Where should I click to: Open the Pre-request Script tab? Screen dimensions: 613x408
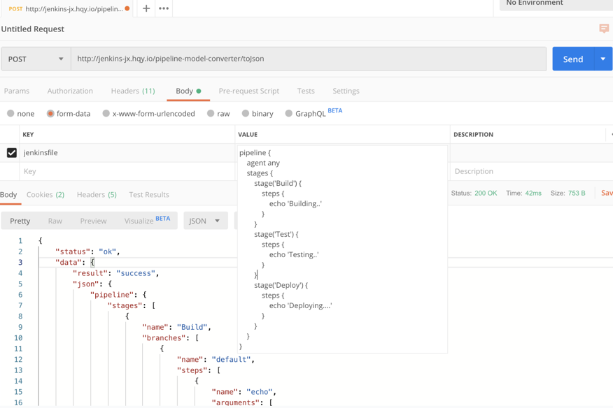(x=249, y=91)
